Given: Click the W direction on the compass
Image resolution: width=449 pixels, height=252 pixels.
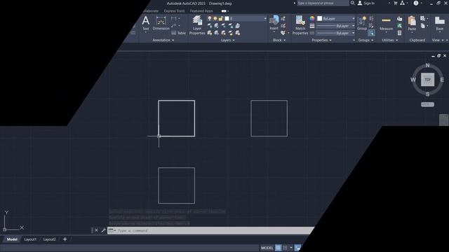Looking at the screenshot, I should click(x=413, y=80).
